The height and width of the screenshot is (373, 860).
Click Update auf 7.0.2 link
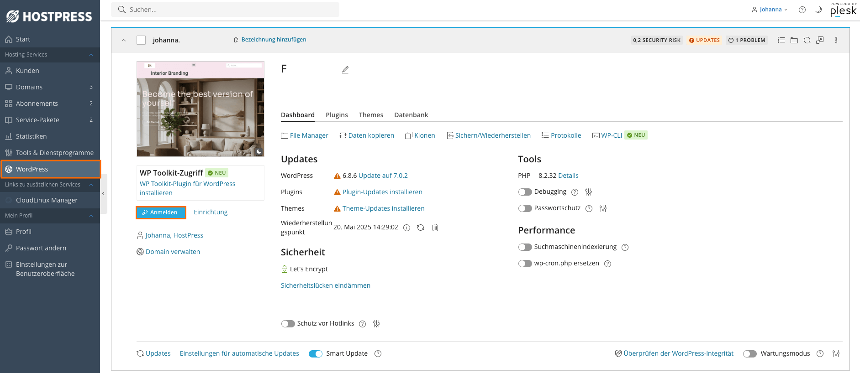click(x=383, y=176)
